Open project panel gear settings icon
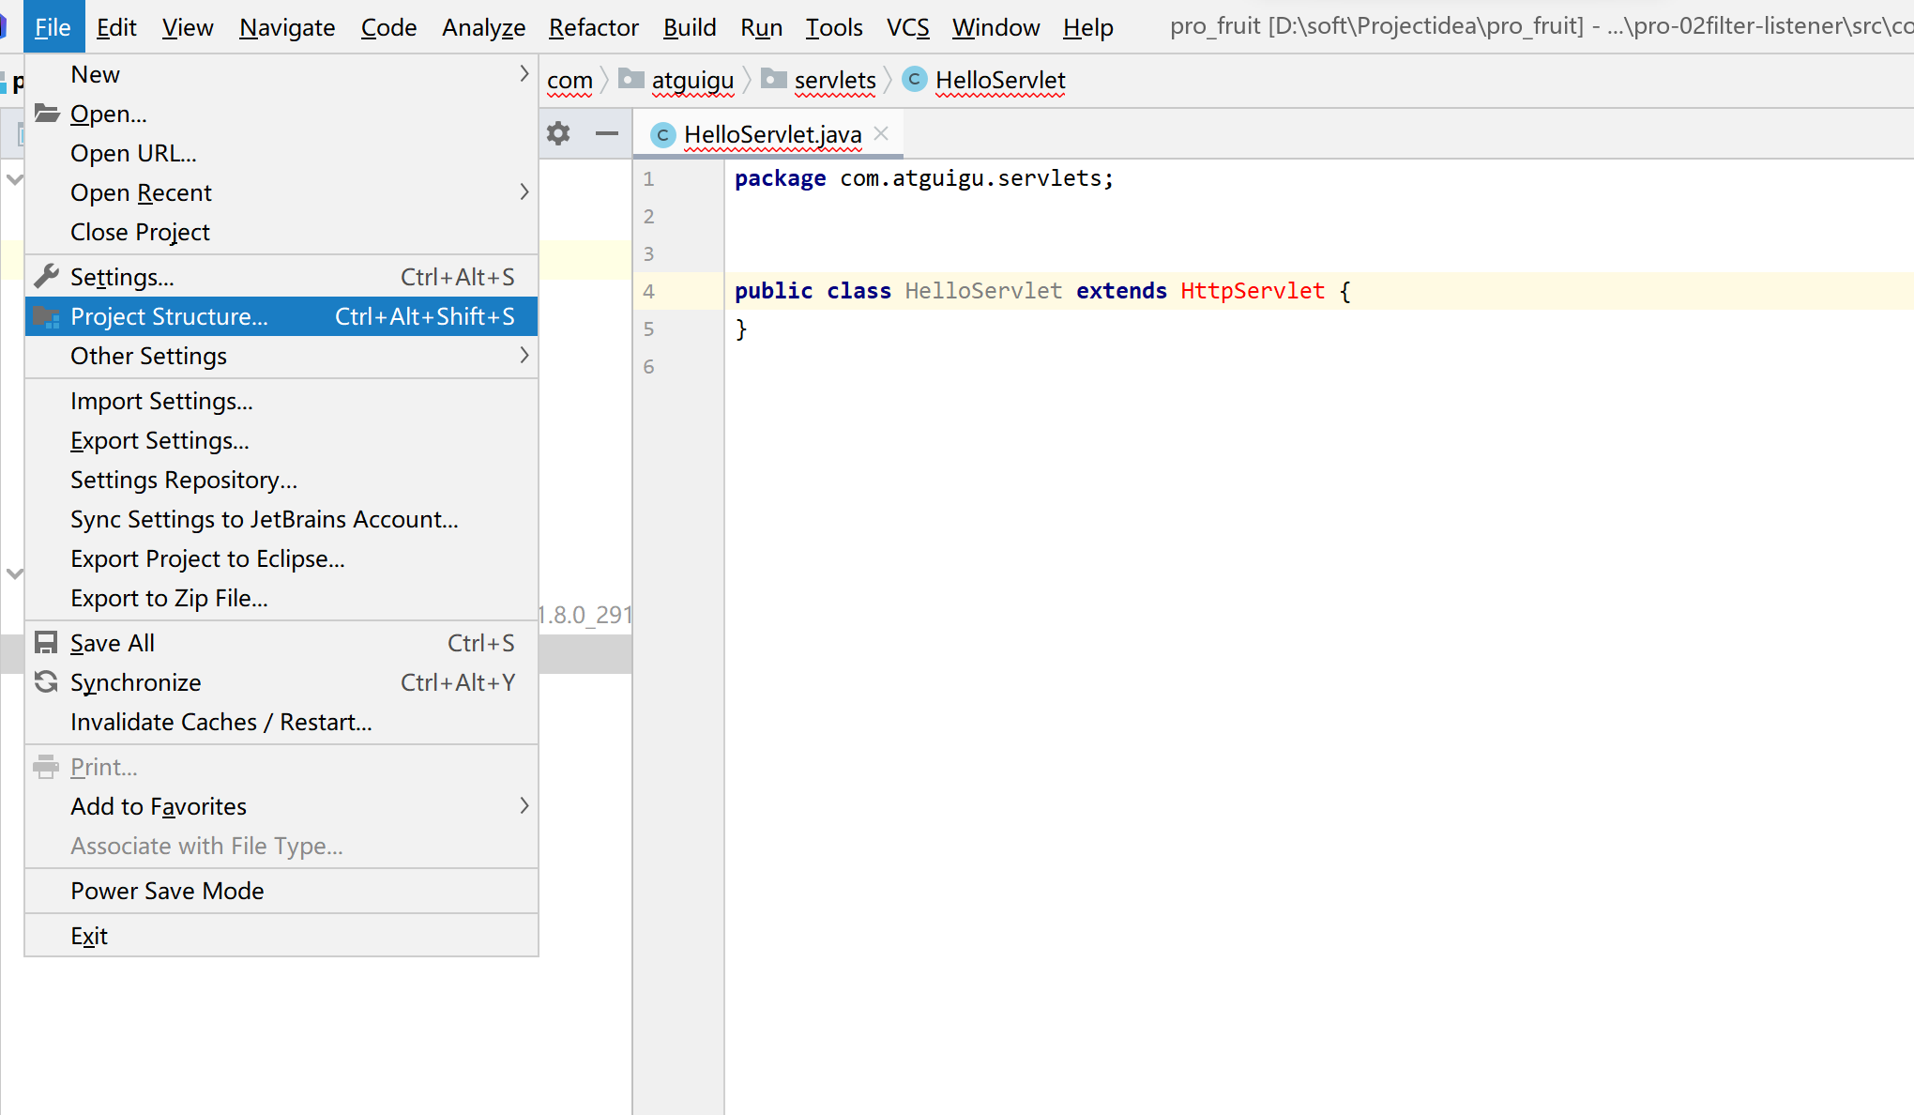Screen dimensions: 1914x1115 pyautogui.click(x=558, y=133)
